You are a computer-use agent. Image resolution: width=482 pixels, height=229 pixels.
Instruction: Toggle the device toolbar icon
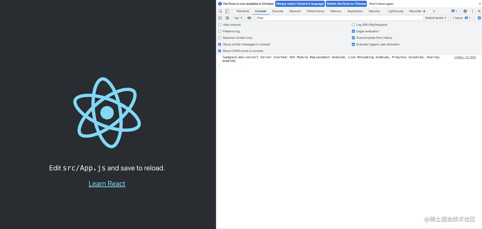click(x=227, y=11)
